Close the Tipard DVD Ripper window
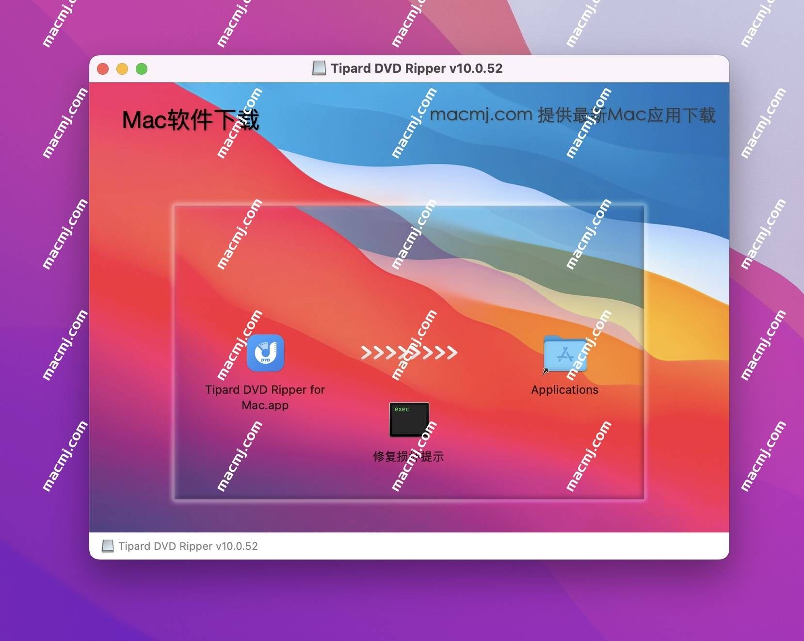Screen dimensions: 804x641 [x=103, y=69]
